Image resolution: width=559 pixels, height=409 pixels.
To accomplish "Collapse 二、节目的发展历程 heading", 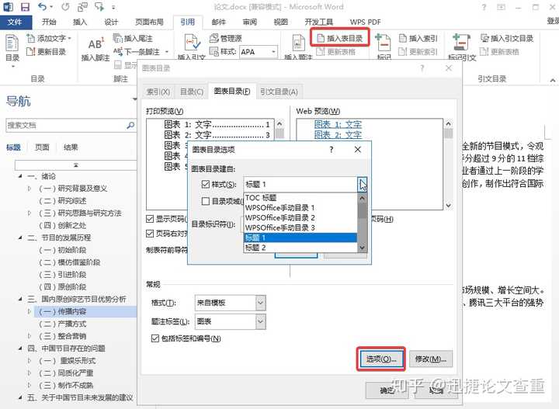I will click(20, 237).
